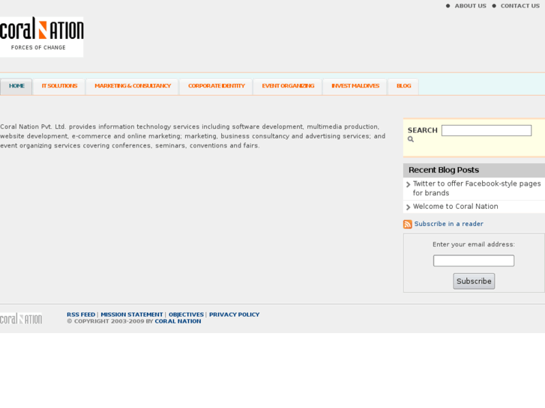Open the About Us link
This screenshot has height=408, width=545.
[x=470, y=6]
